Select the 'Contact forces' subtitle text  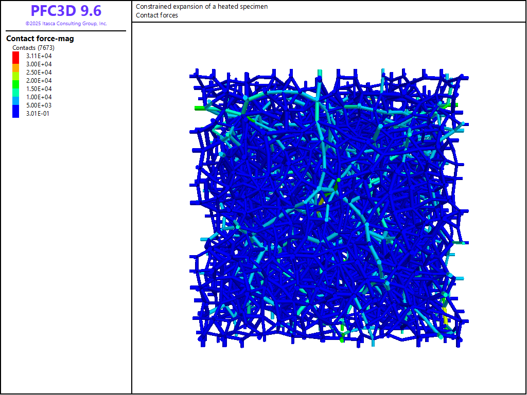tap(157, 15)
